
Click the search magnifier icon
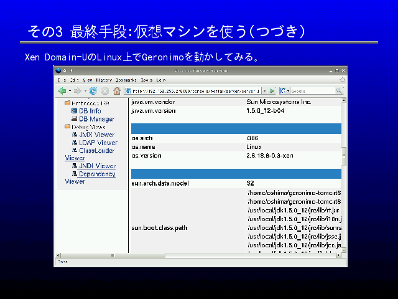tap(338, 90)
